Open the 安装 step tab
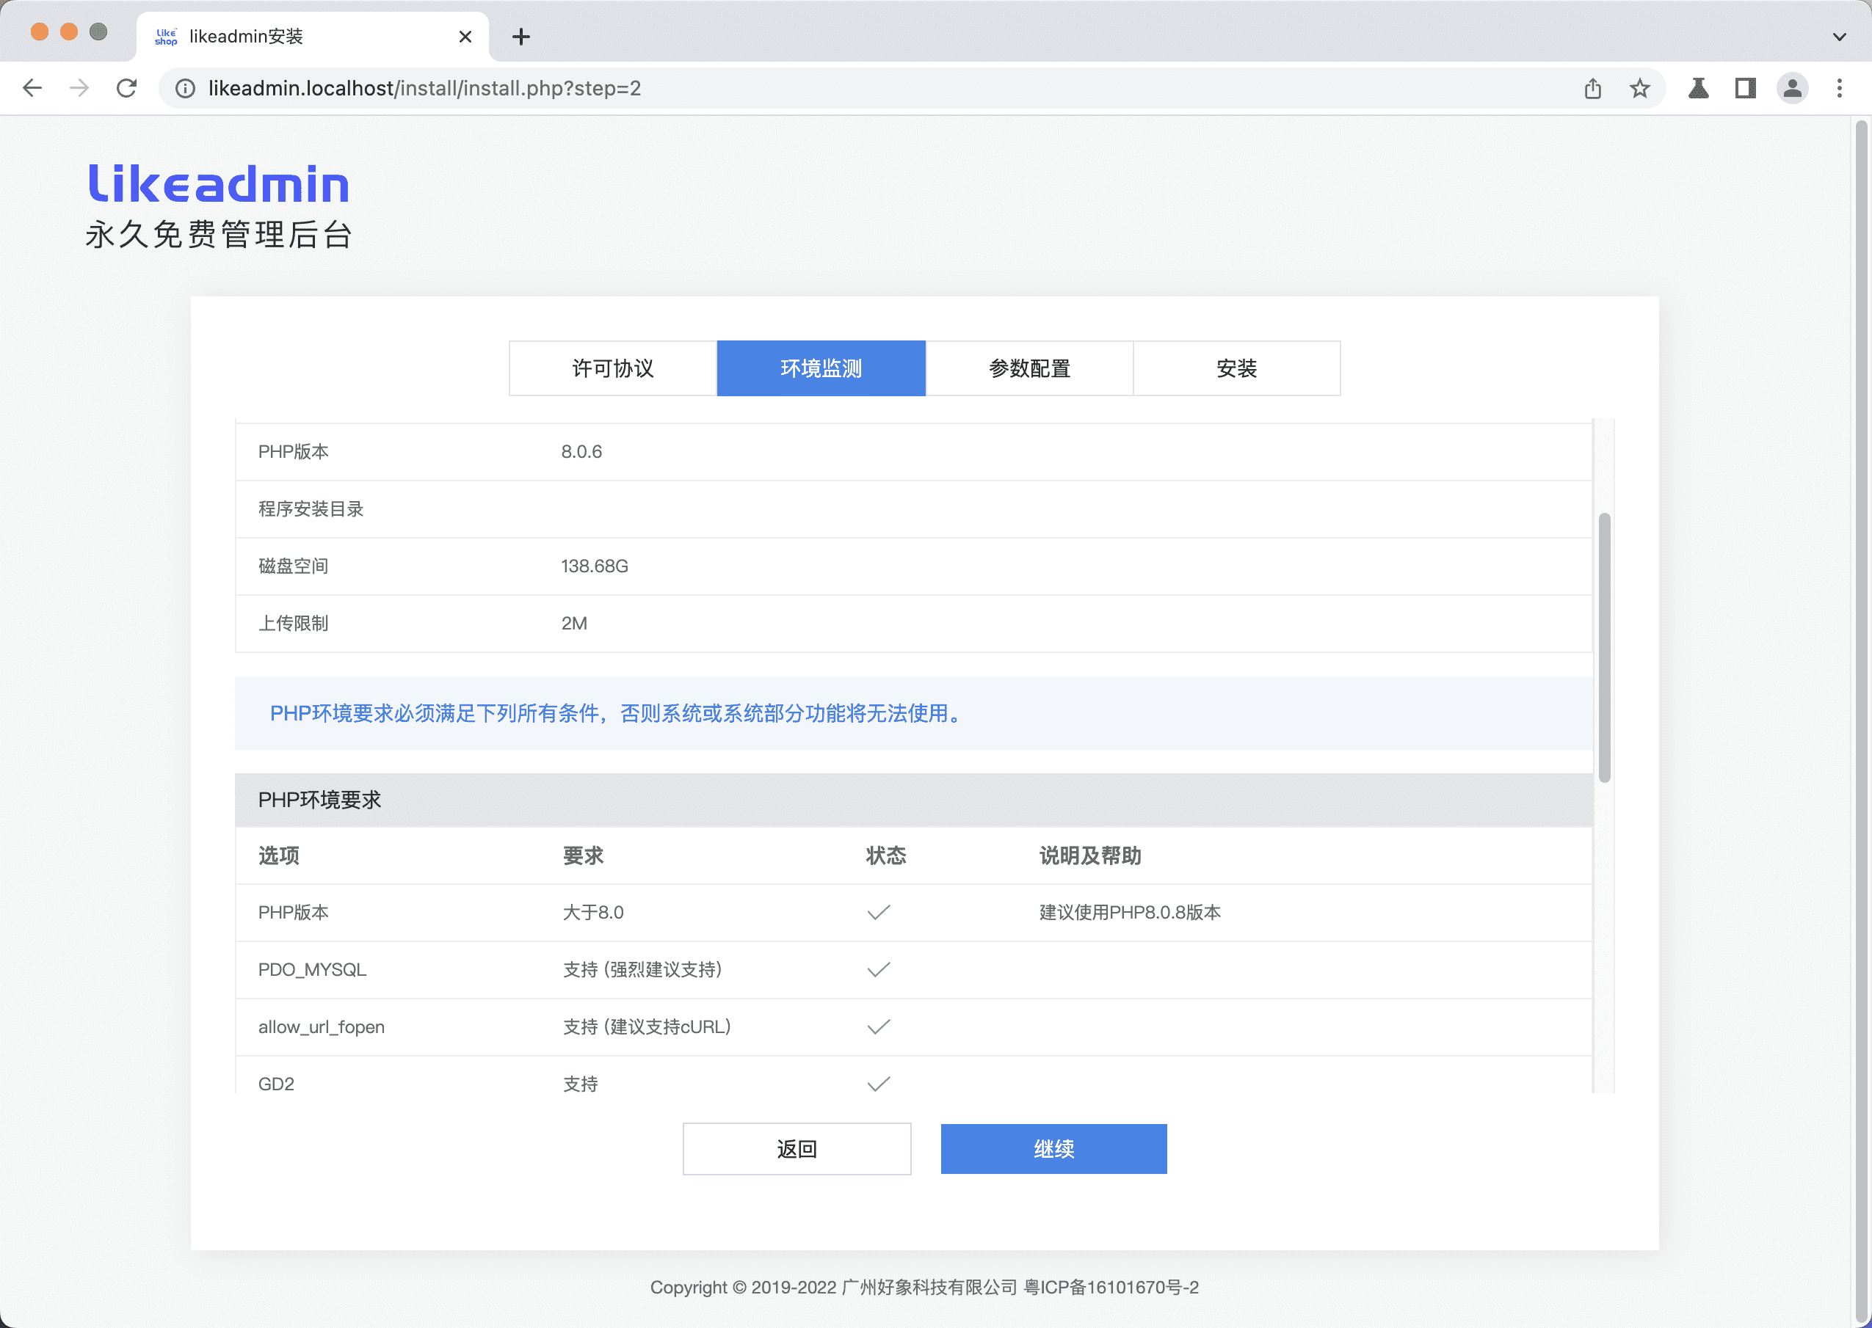 tap(1236, 368)
